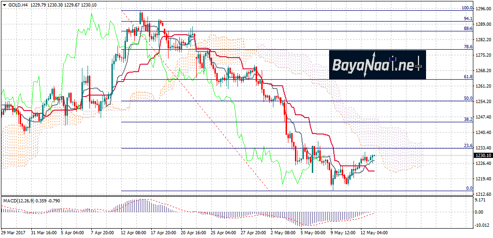Screen dimensions: 493x238
Task: Open the chart menu arrow beside GOLD,H4
Action: click(4, 4)
